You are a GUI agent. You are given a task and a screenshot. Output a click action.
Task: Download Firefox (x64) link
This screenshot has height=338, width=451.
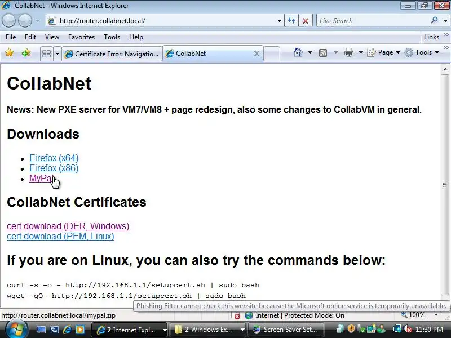pyautogui.click(x=54, y=158)
